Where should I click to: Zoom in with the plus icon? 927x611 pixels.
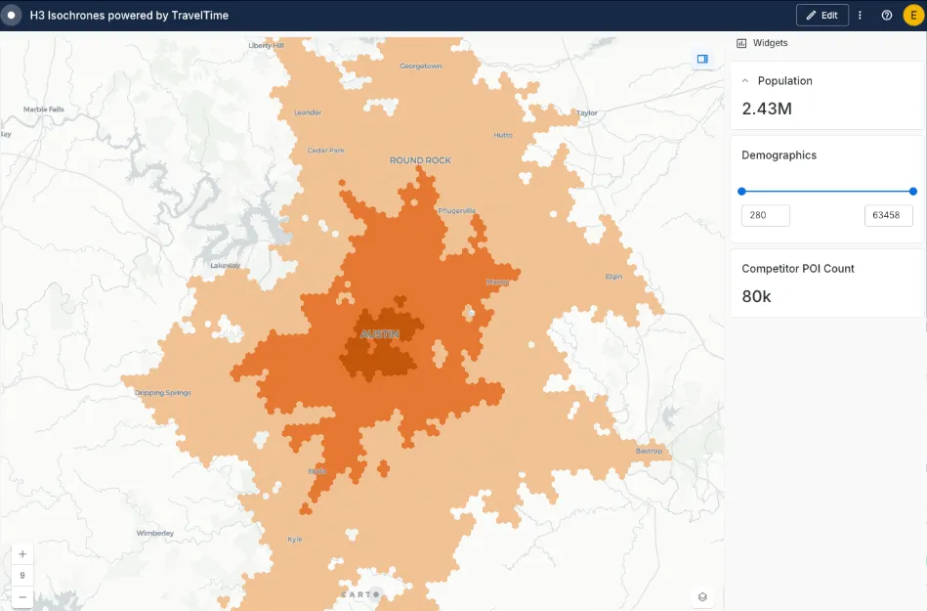coord(22,553)
